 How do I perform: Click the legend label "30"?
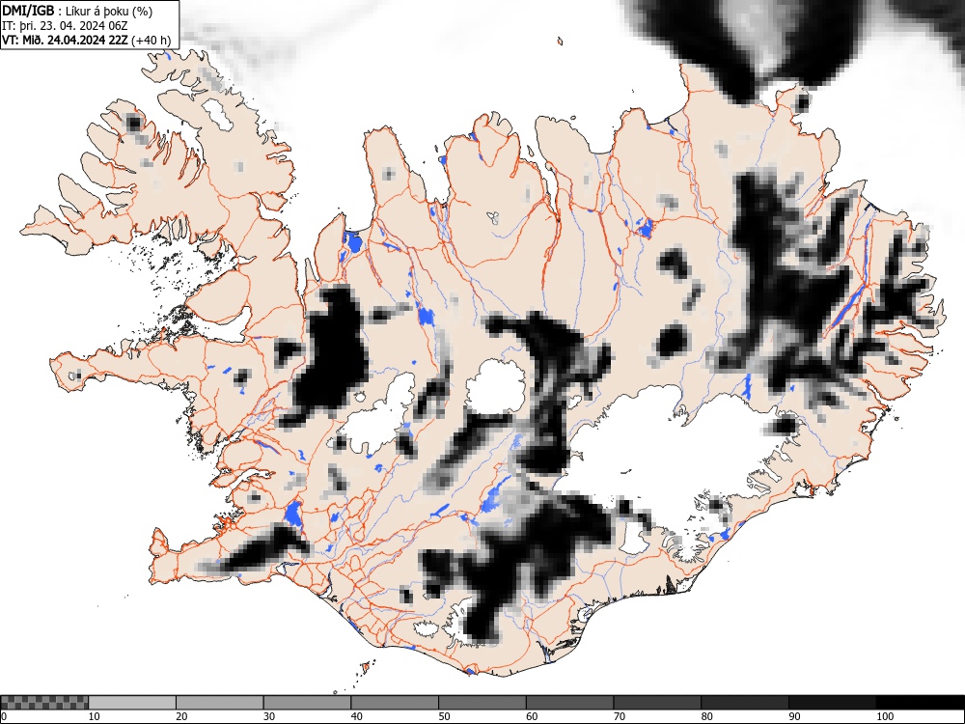click(269, 716)
